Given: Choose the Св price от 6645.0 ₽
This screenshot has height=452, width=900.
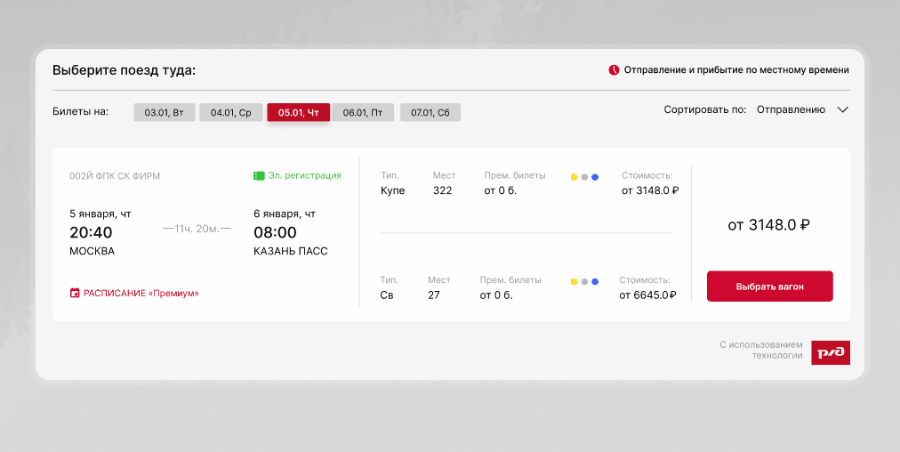Looking at the screenshot, I should click(x=648, y=295).
